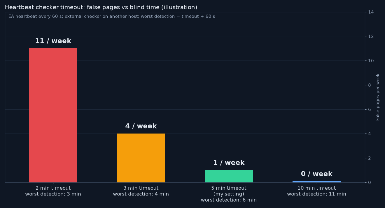The image size is (385, 208).
Task: Click the '2 min timeout' x-axis label
Action: coord(53,188)
